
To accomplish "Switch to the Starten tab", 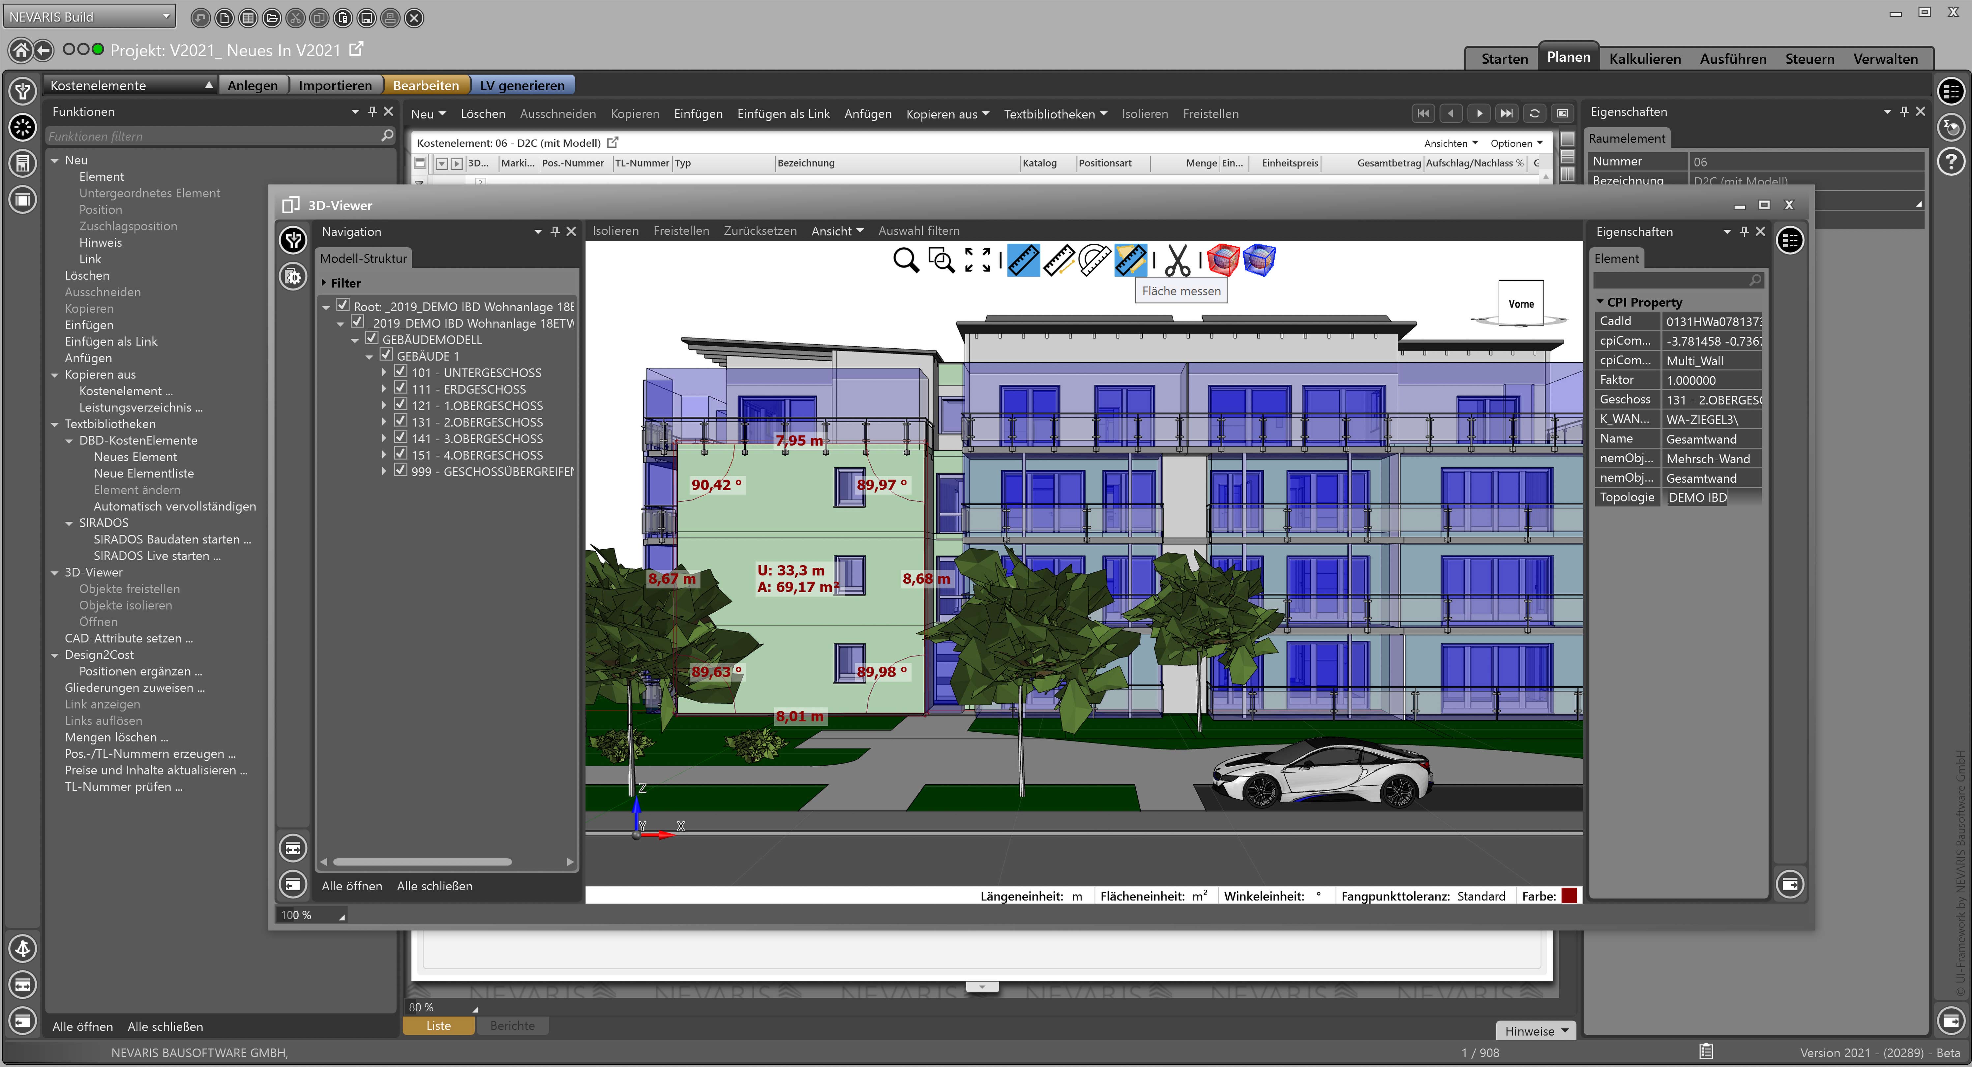I will coord(1504,59).
